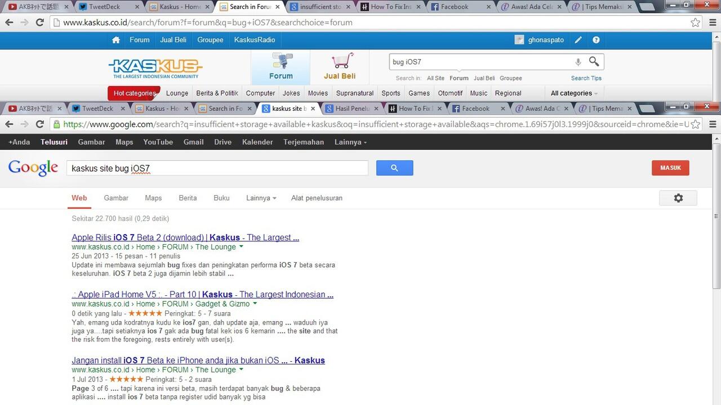This screenshot has width=721, height=405.
Task: Click Google search field 'kaskus site bug iOS7'
Action: click(x=217, y=168)
